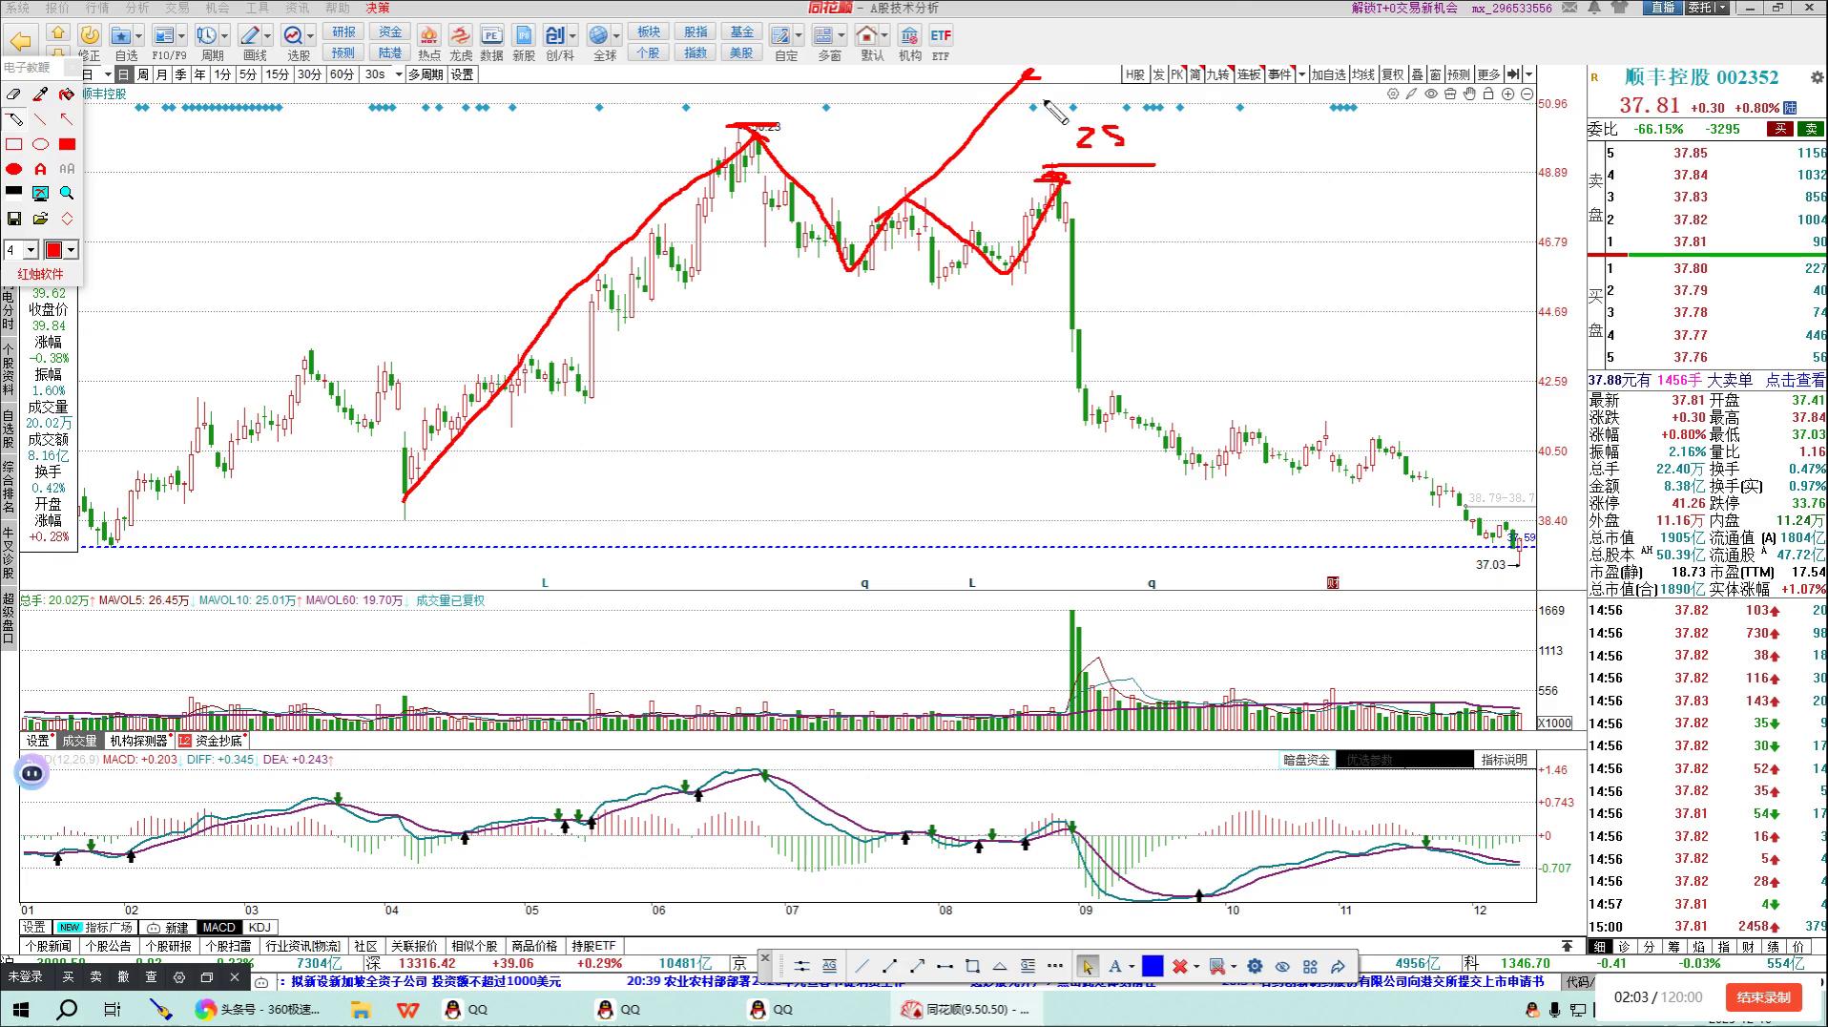Click the 加自选 add to watchlist button

1327,74
